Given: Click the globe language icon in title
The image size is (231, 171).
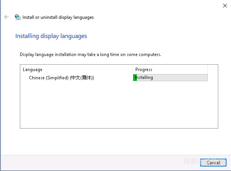Looking at the screenshot, I should (17, 17).
